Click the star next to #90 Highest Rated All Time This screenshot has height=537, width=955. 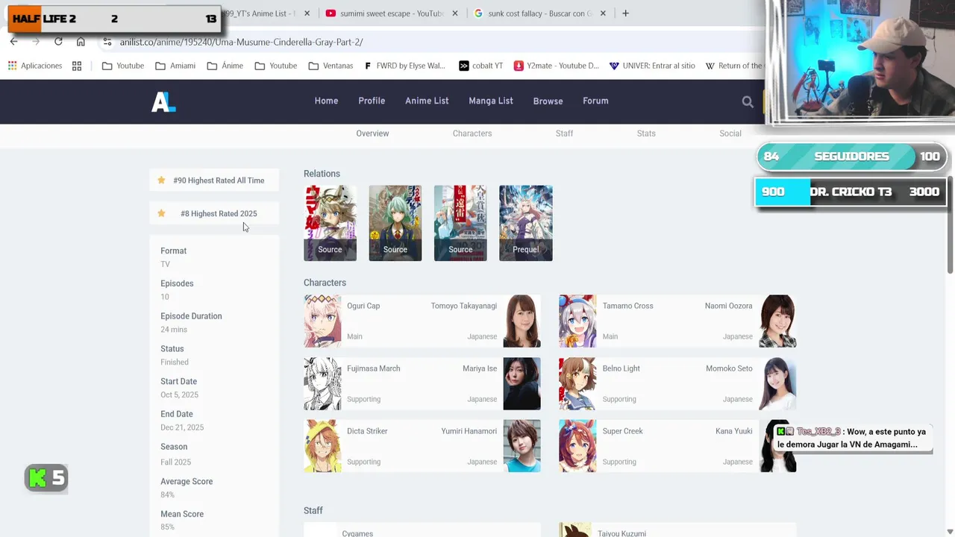[x=161, y=180]
